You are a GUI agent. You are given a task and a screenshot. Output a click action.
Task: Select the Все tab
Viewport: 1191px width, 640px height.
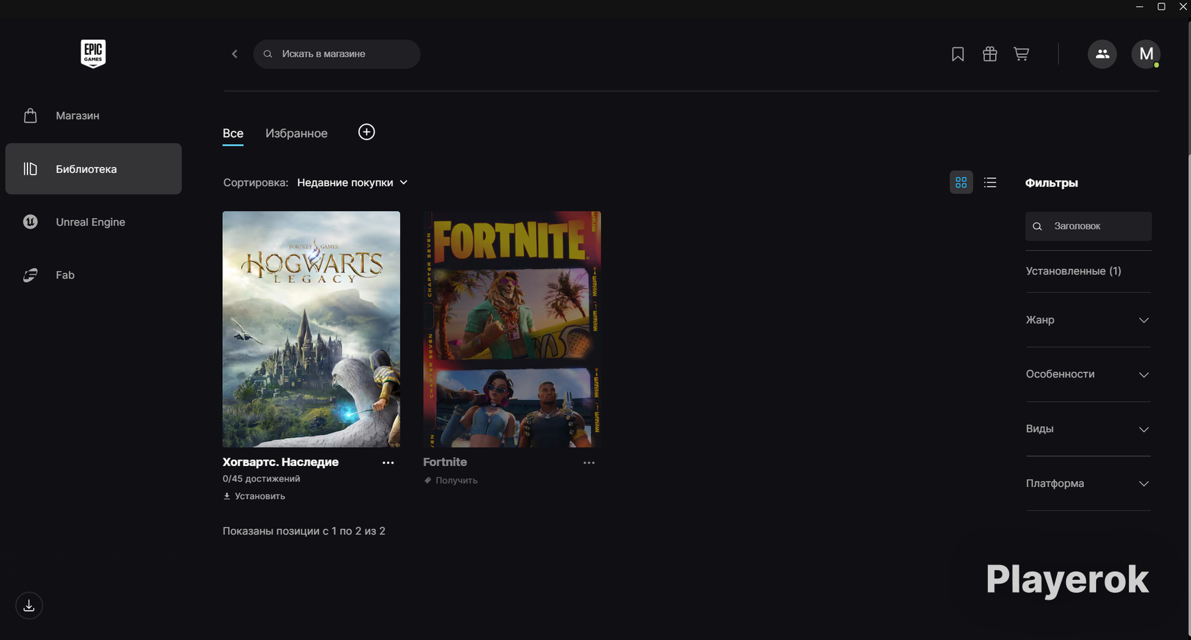pyautogui.click(x=233, y=133)
